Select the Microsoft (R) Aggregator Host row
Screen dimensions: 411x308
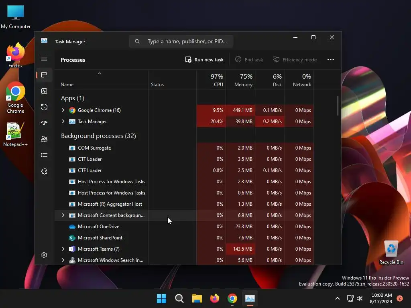[x=184, y=204]
